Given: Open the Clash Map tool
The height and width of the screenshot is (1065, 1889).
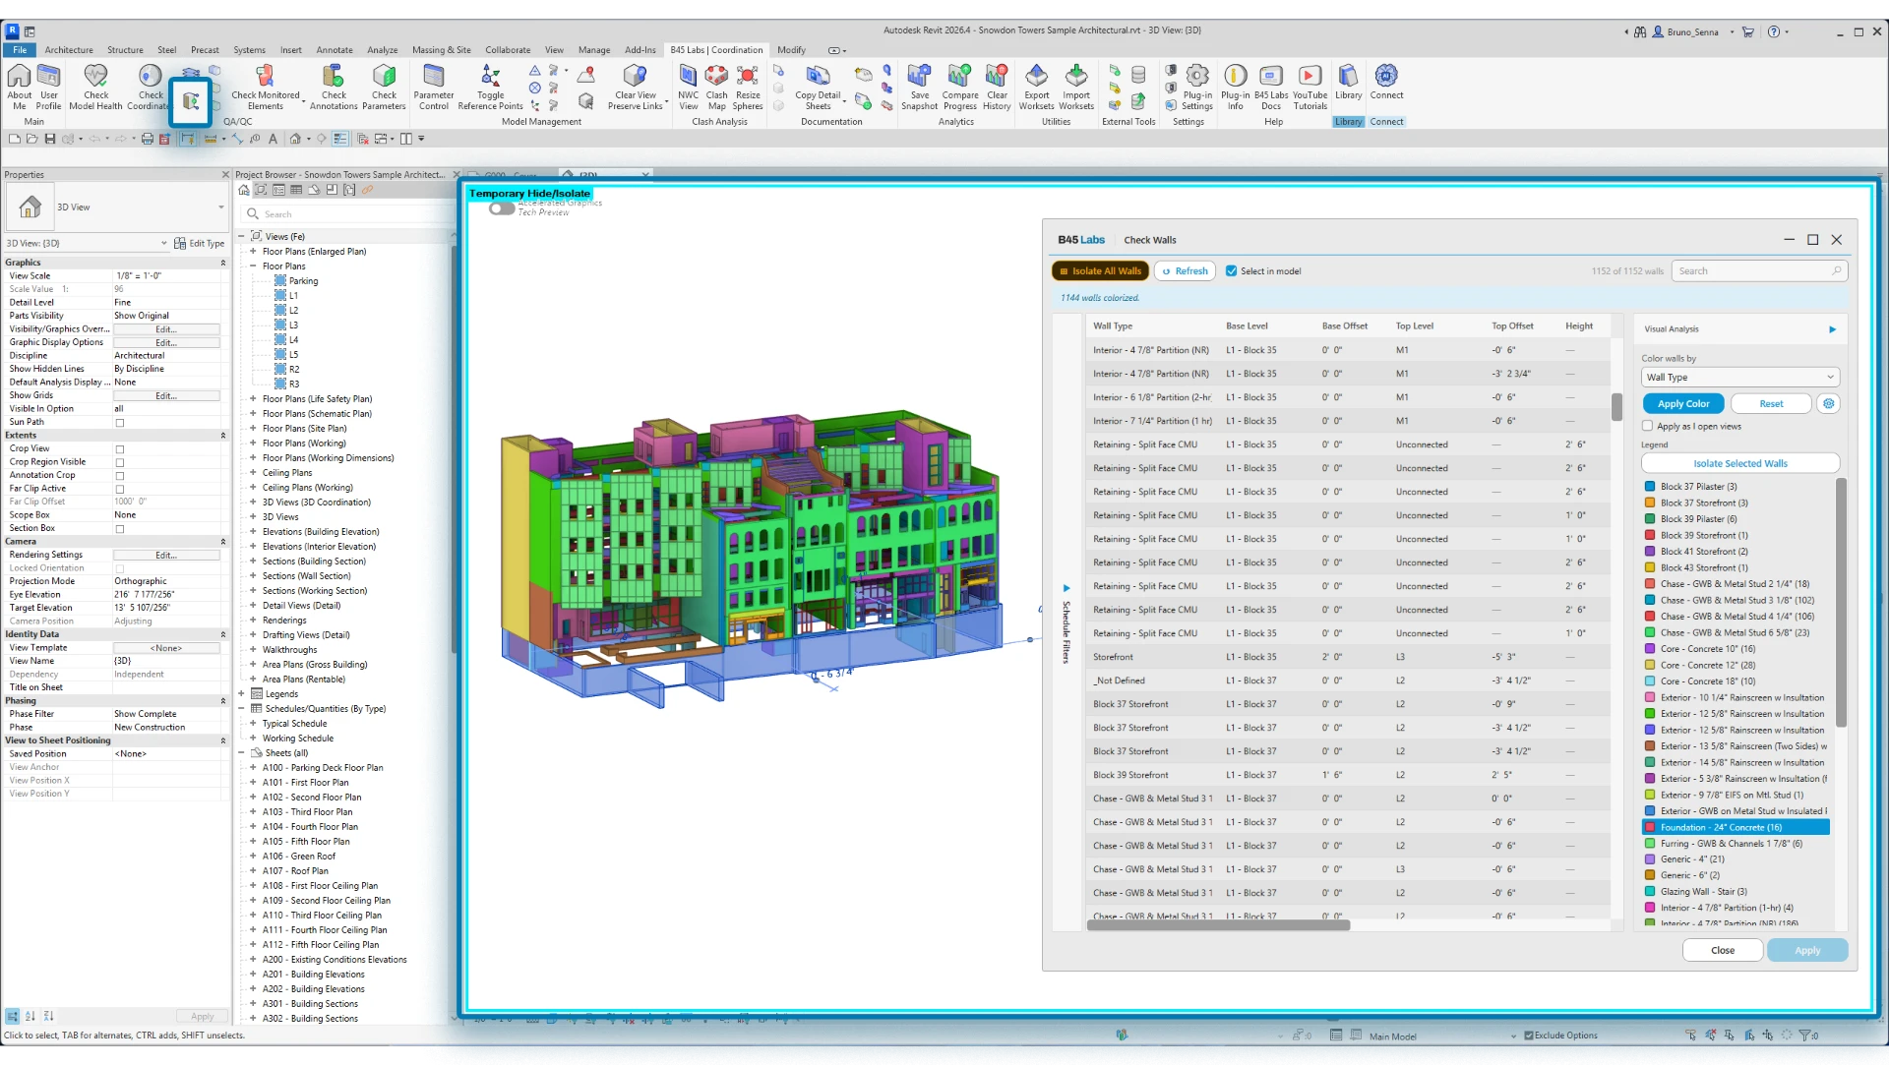Looking at the screenshot, I should point(716,87).
